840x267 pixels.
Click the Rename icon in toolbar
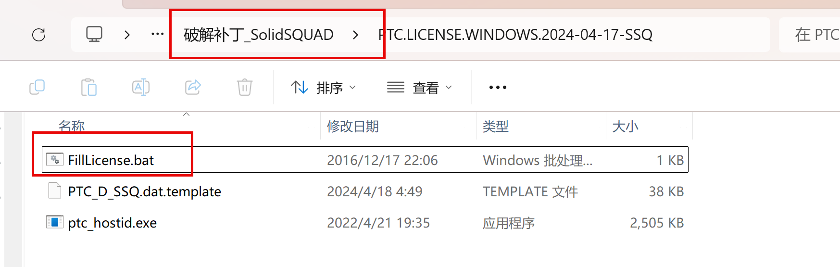[x=141, y=87]
